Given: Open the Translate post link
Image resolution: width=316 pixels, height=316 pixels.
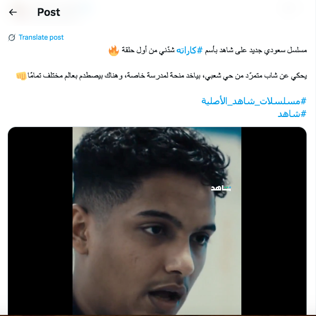Looking at the screenshot, I should (41, 37).
